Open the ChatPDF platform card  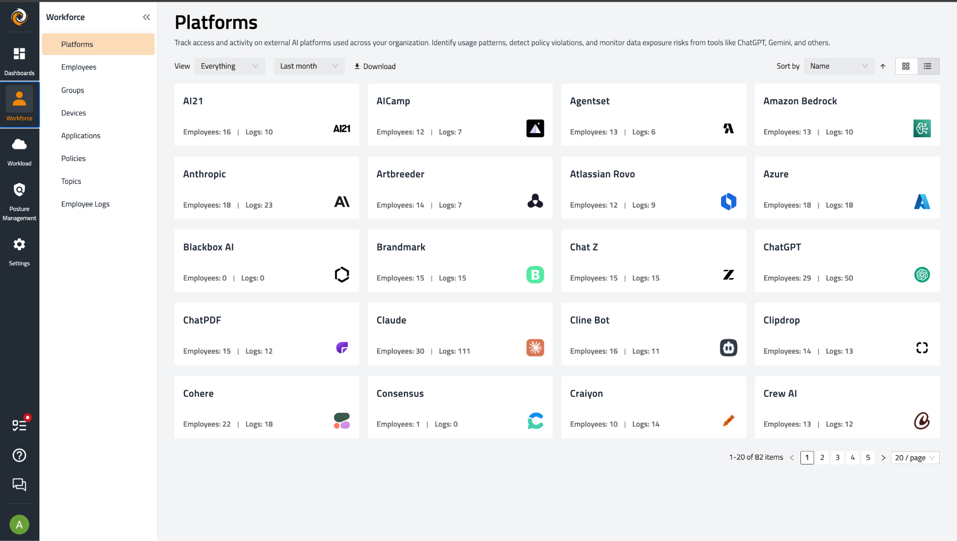click(267, 334)
